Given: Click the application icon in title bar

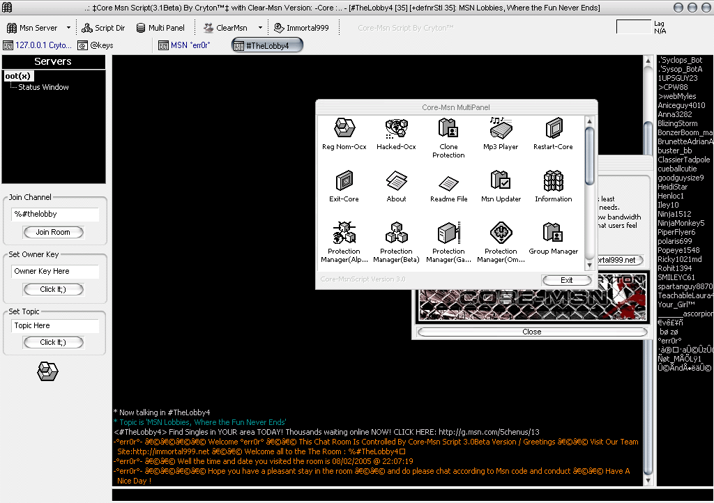Looking at the screenshot, I should click(x=7, y=7).
